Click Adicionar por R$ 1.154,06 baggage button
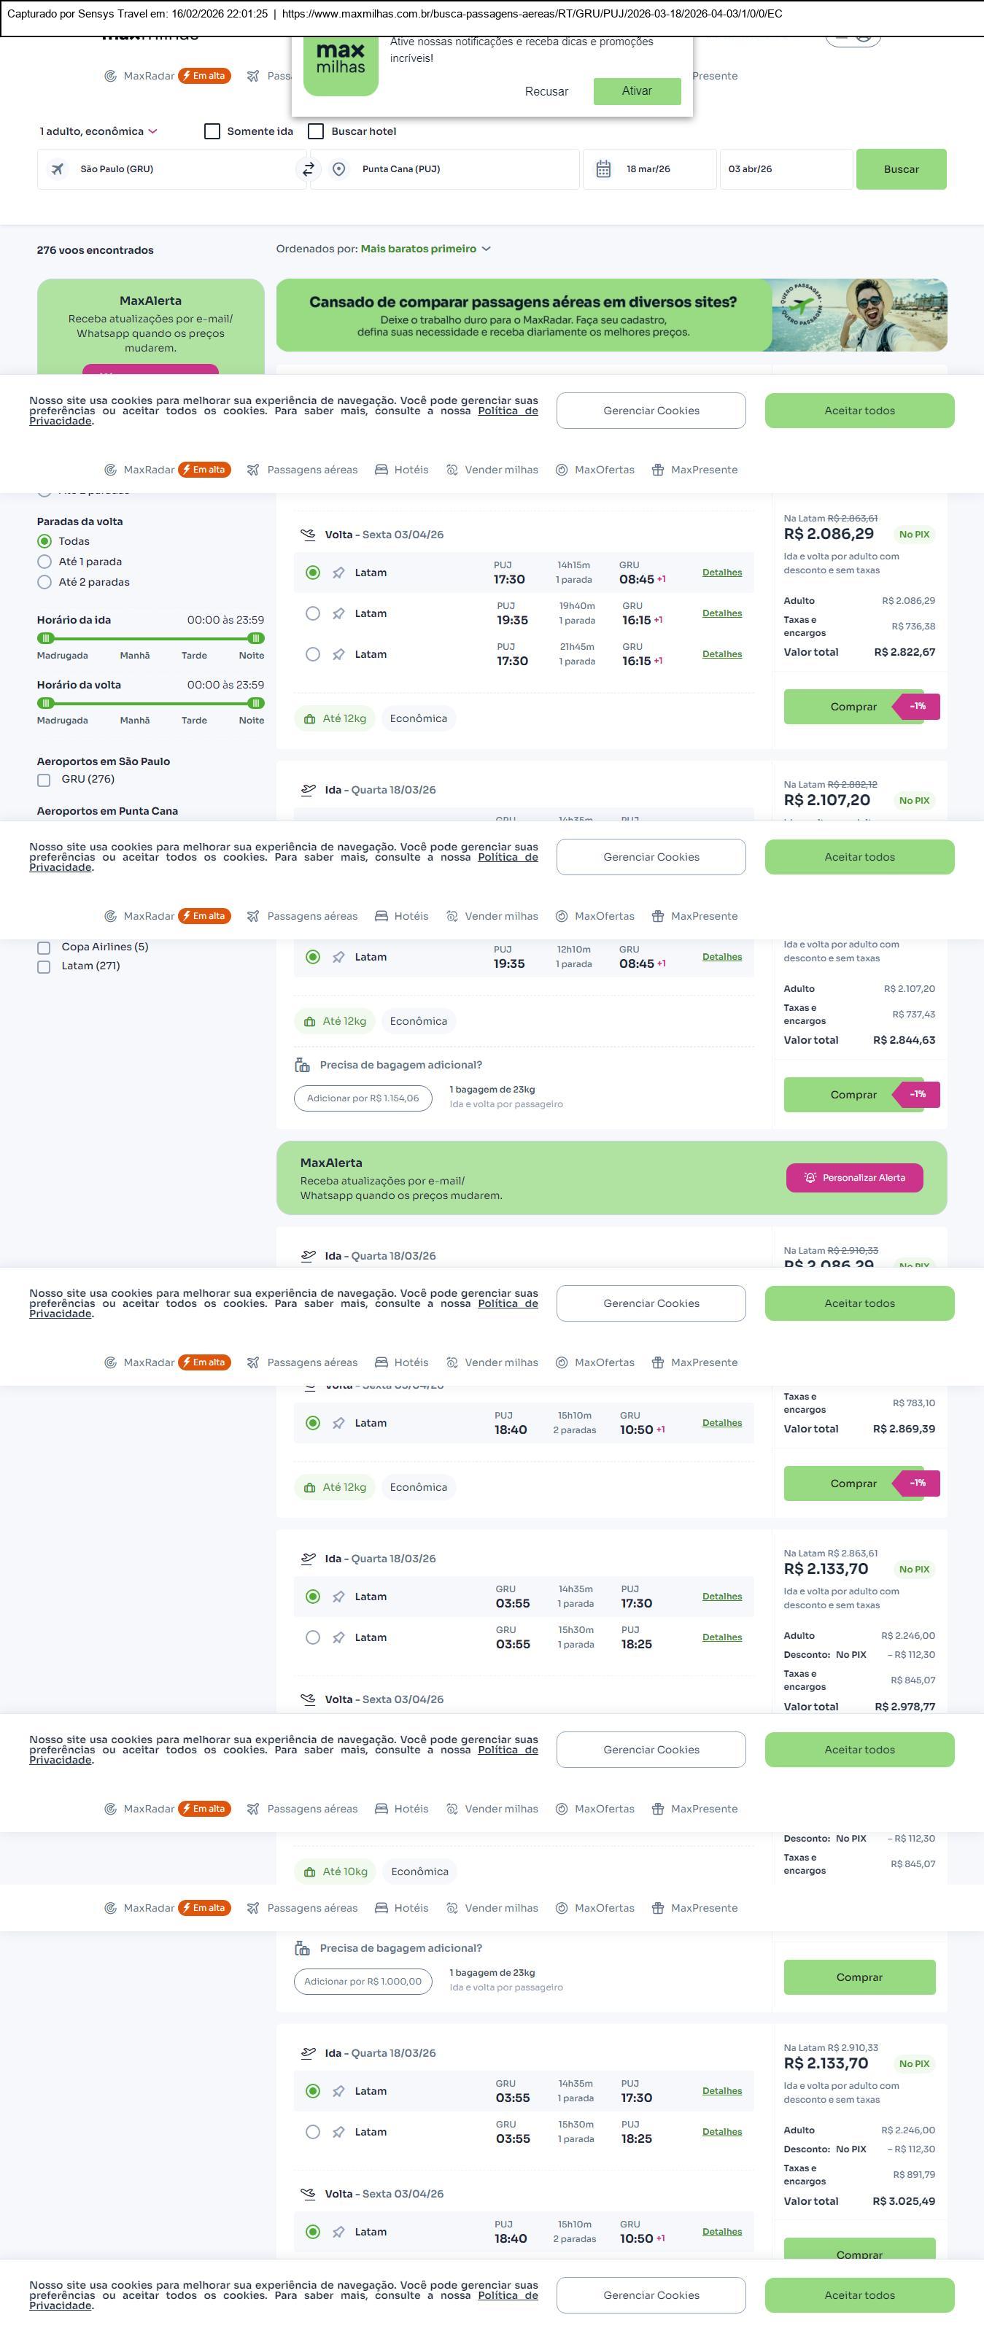Viewport: 984px width, 2331px height. pyautogui.click(x=362, y=1098)
